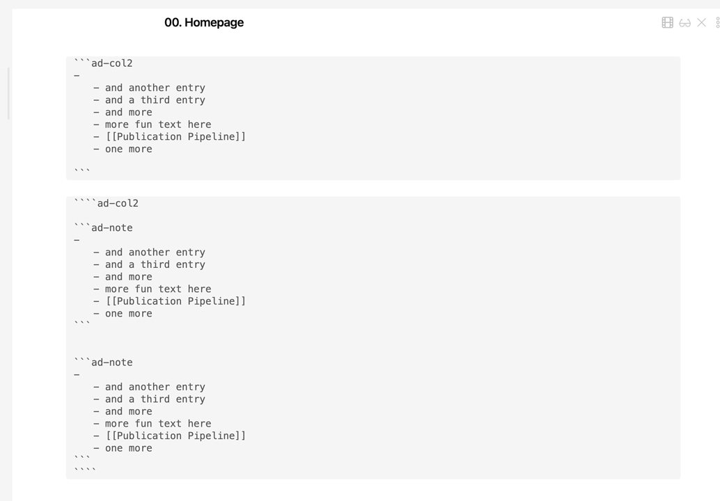Image resolution: width=720 pixels, height=501 pixels.
Task: Click the lone dash line under ad-col2
Action: click(x=77, y=75)
